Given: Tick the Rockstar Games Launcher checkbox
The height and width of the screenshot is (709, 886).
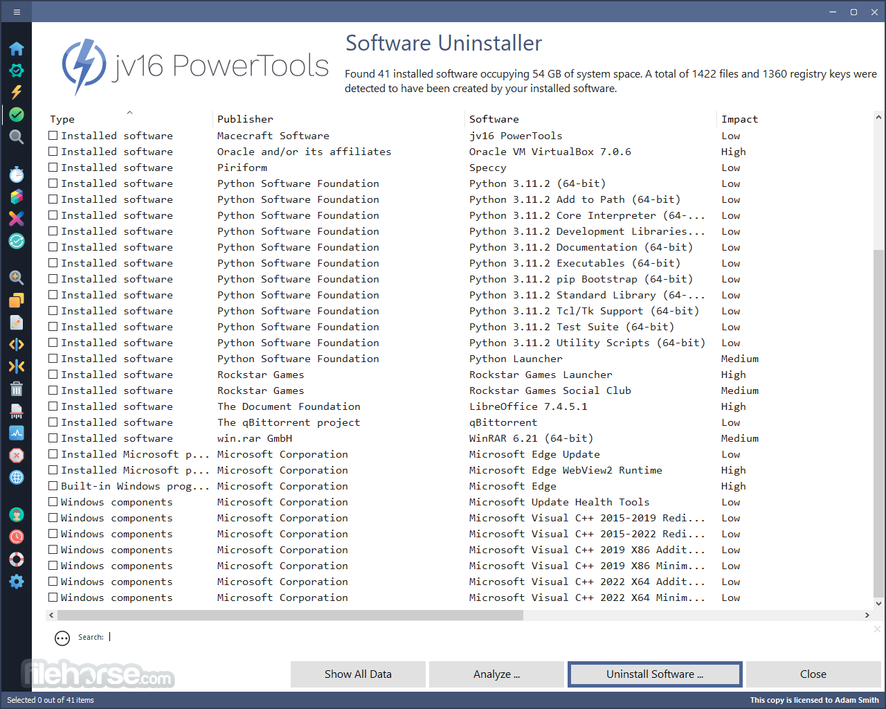Looking at the screenshot, I should coord(53,375).
